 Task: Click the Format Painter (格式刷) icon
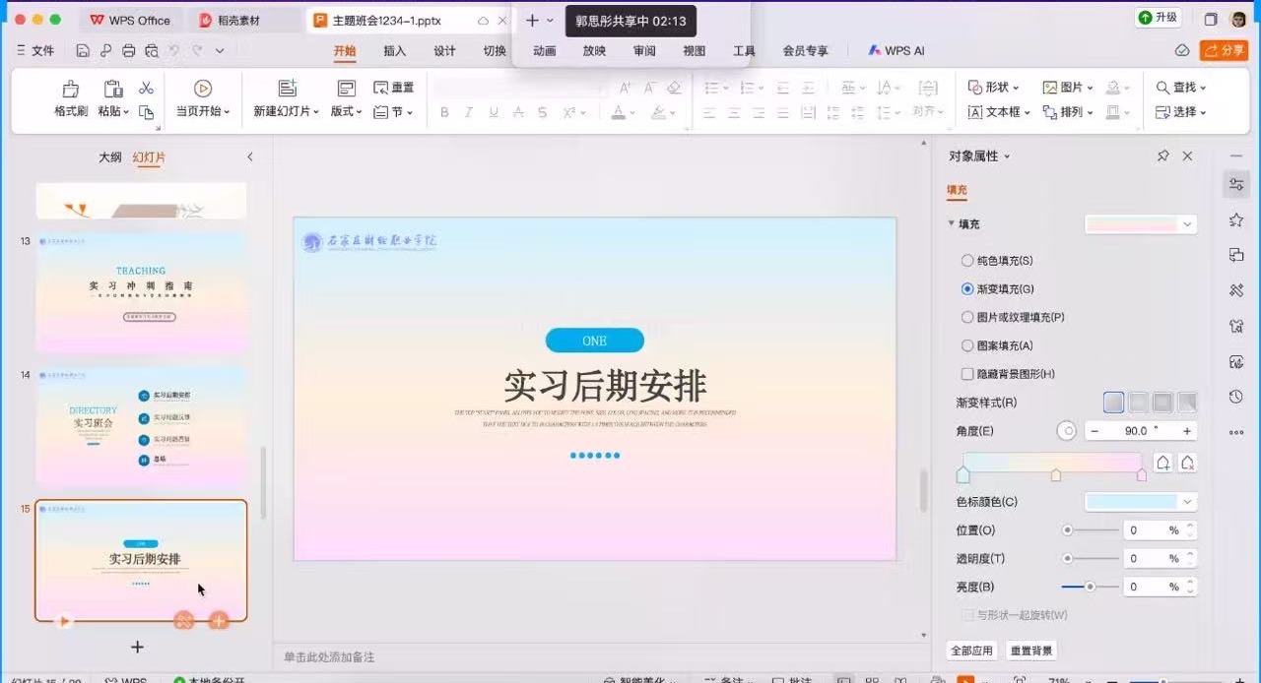tap(71, 90)
